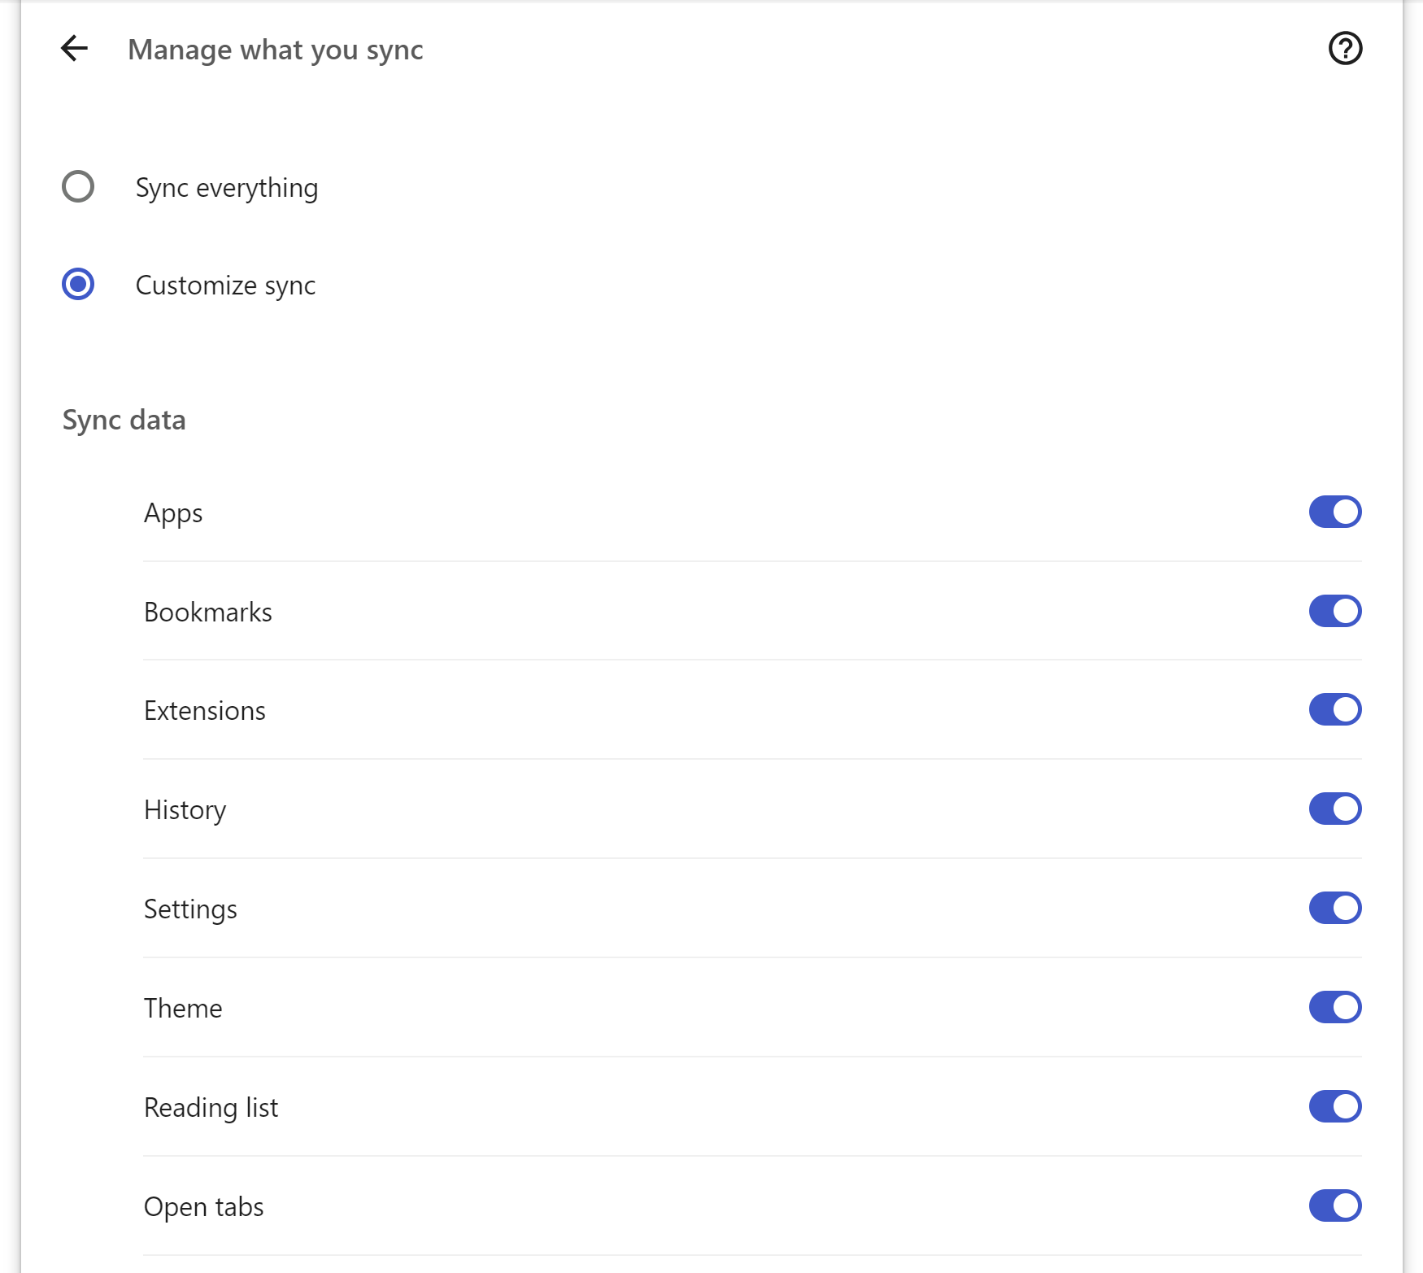Turn off Theme syncing
This screenshot has width=1423, height=1273.
click(x=1334, y=1007)
